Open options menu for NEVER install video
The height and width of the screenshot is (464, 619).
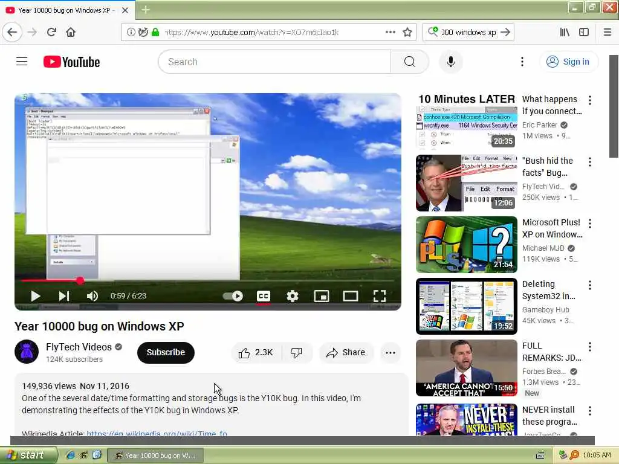tap(590, 411)
